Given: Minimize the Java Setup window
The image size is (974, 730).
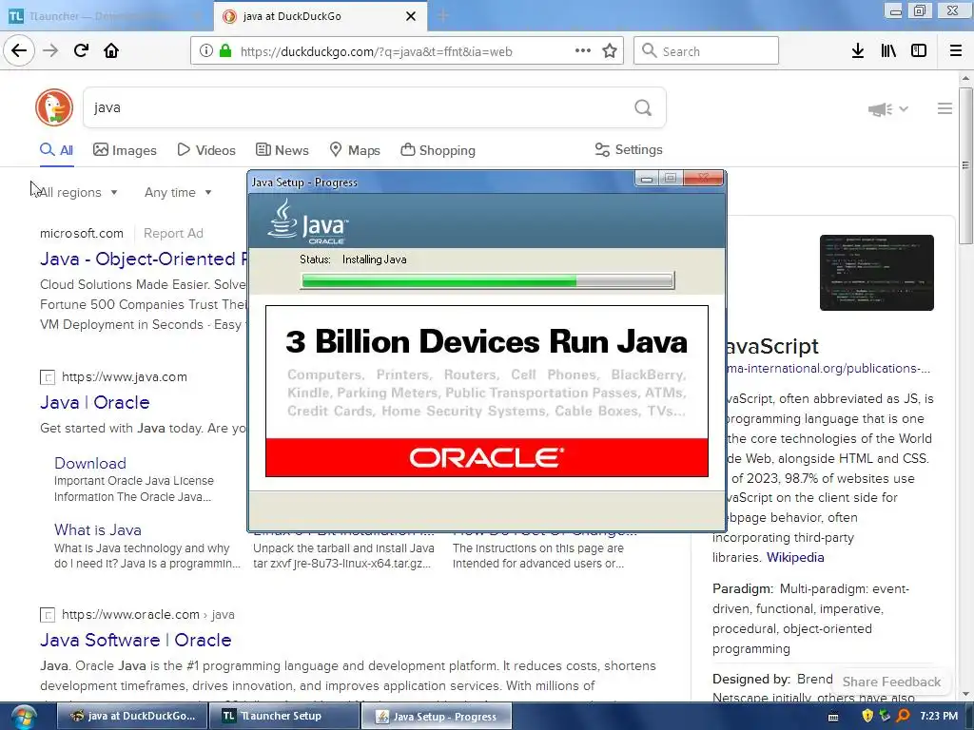Looking at the screenshot, I should point(647,179).
